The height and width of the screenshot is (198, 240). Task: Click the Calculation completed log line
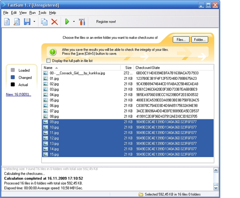[x=44, y=178]
